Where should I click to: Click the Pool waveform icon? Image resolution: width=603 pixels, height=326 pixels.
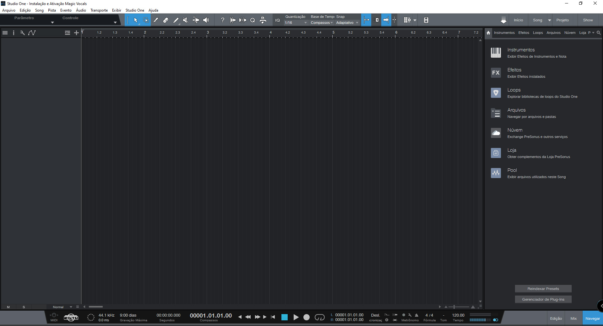pyautogui.click(x=496, y=173)
